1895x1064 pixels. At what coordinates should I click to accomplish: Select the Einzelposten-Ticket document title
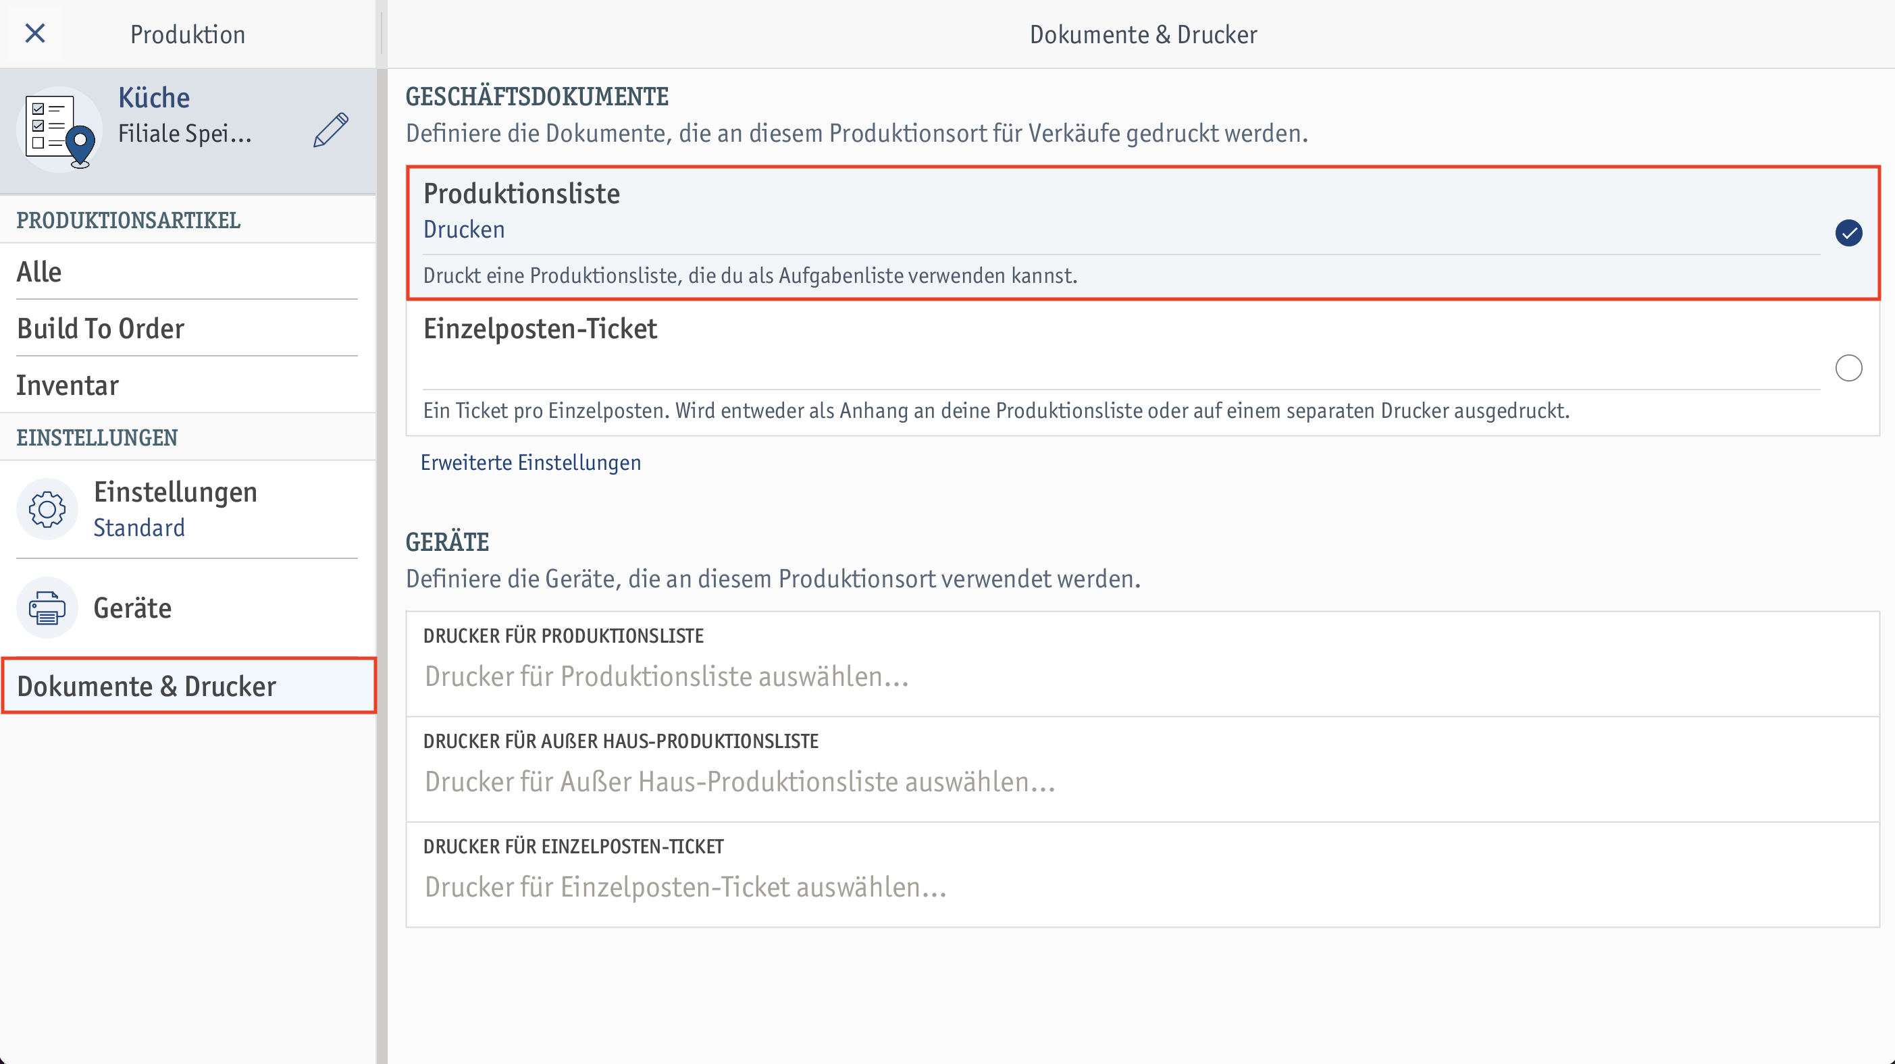pos(540,328)
